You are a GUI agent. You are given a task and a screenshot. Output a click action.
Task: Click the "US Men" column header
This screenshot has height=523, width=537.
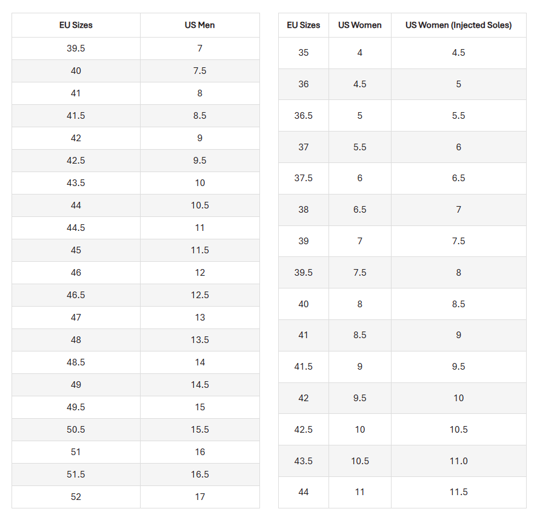[199, 25]
